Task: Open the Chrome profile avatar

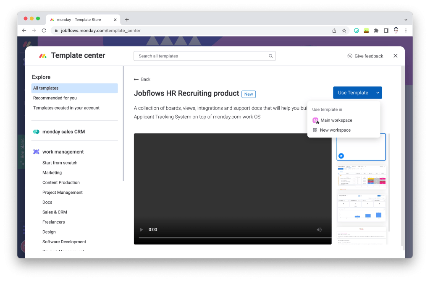Action: point(396,30)
